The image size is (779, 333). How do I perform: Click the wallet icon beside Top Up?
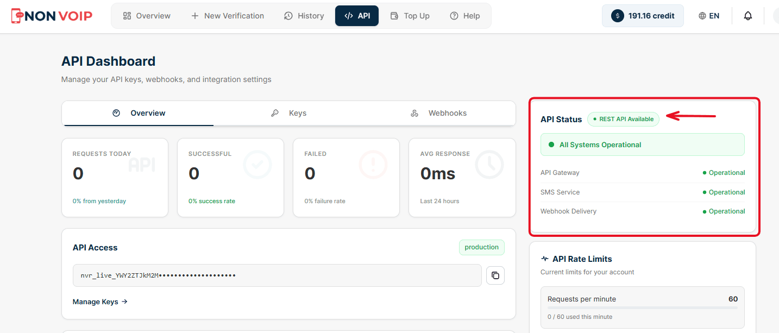[394, 16]
